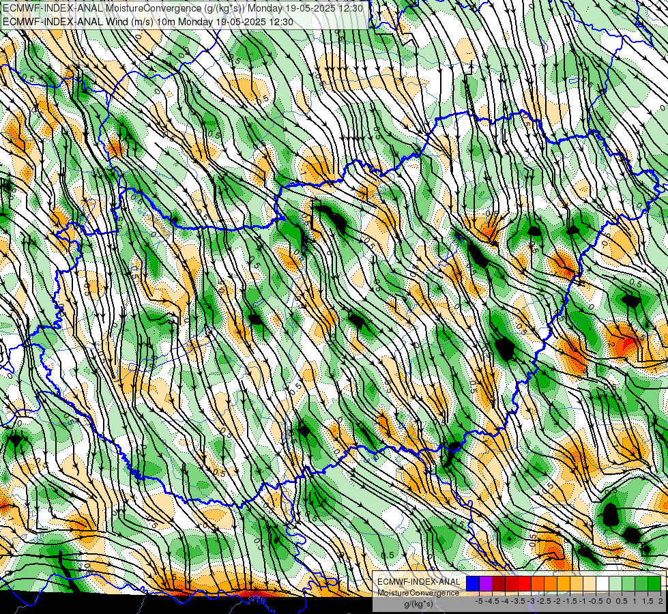Click the blue legend swatch below -5
Image resolution: width=668 pixels, height=614 pixels.
[x=473, y=583]
